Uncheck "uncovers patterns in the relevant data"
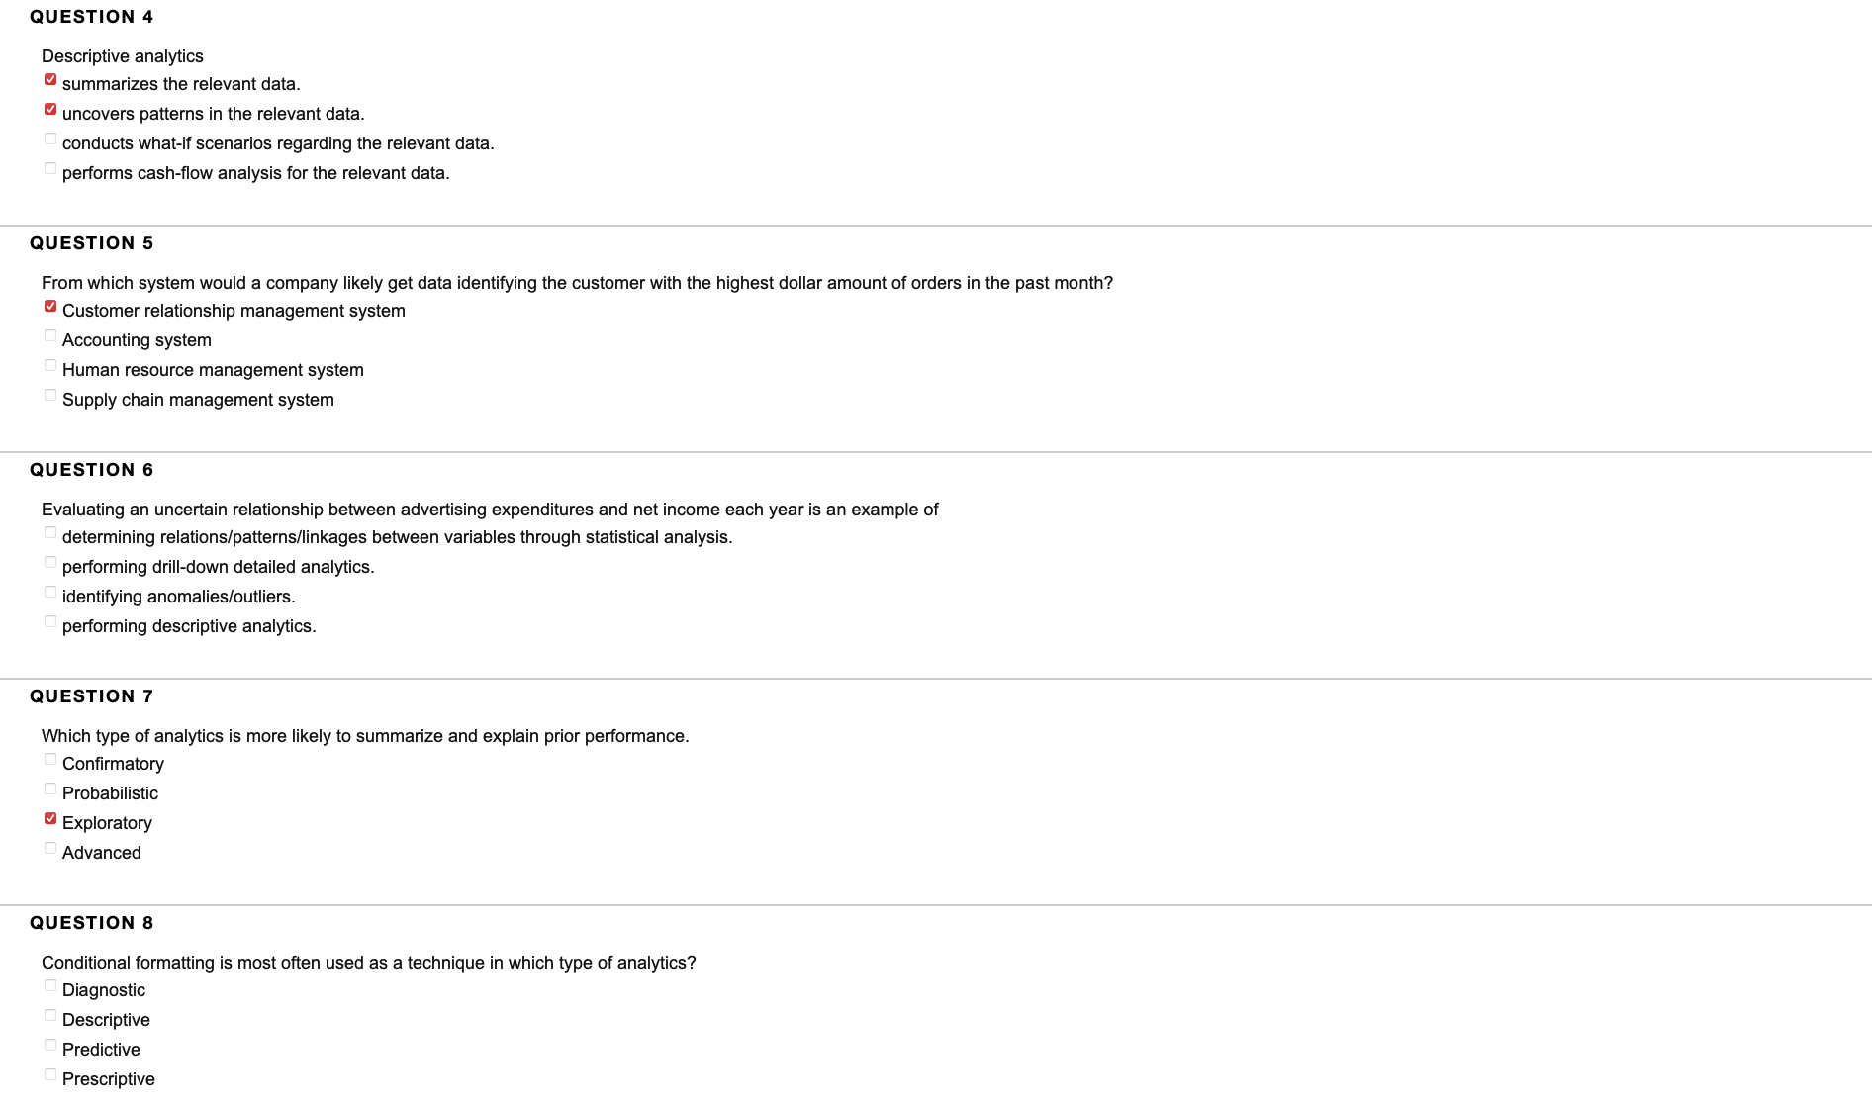Image resolution: width=1872 pixels, height=1112 pixels. click(50, 108)
